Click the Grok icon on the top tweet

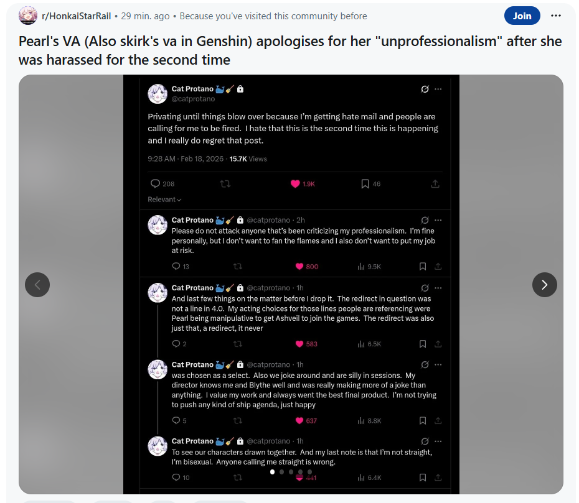point(425,89)
